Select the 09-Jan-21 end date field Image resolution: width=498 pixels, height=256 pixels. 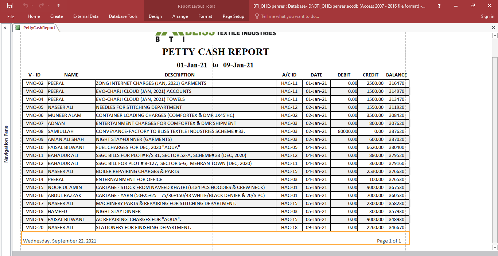(x=238, y=65)
